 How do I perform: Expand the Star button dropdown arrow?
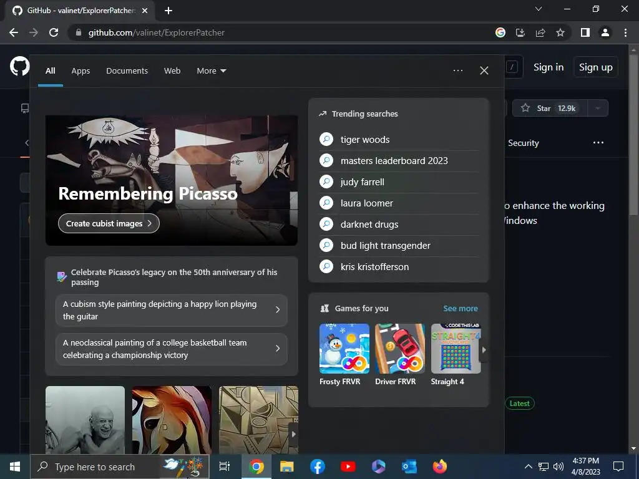598,109
